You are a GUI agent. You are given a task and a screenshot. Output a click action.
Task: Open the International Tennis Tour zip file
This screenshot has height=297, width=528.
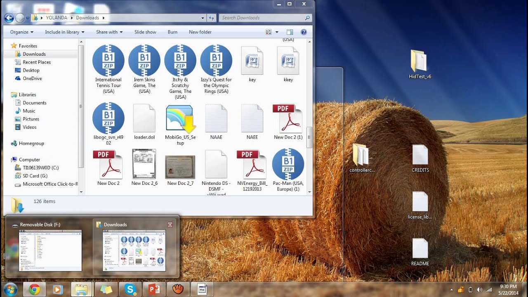(x=108, y=69)
